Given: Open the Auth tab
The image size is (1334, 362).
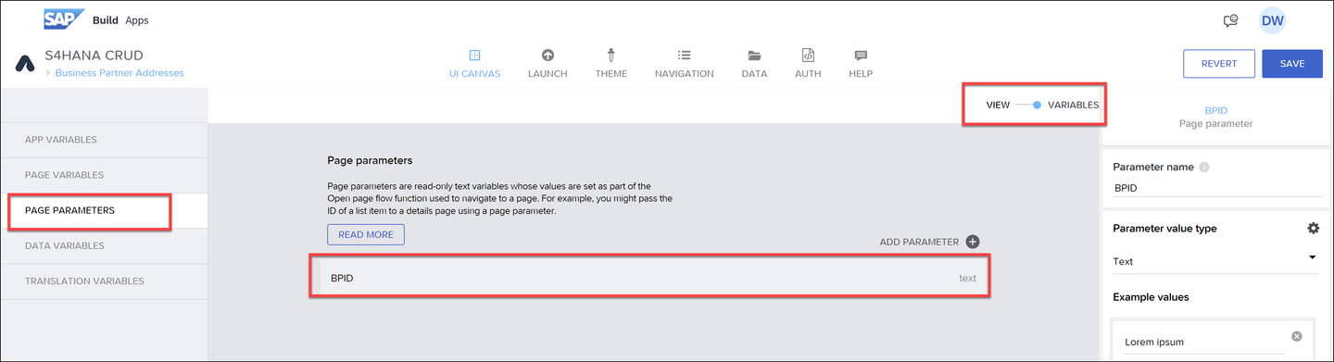Looking at the screenshot, I should 808,63.
